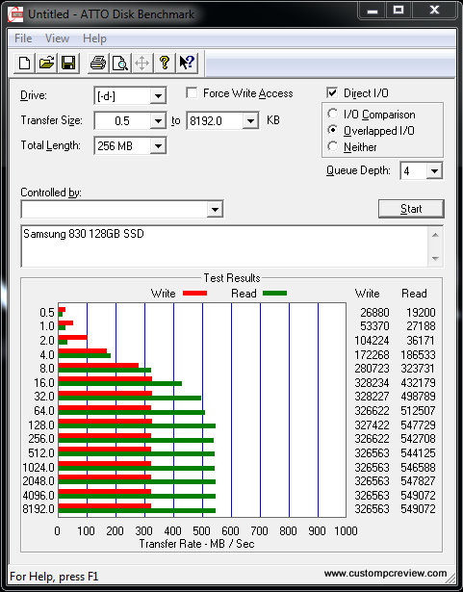The height and width of the screenshot is (592, 463).
Task: Expand the Total Length 256 MB dropdown
Action: tap(158, 146)
